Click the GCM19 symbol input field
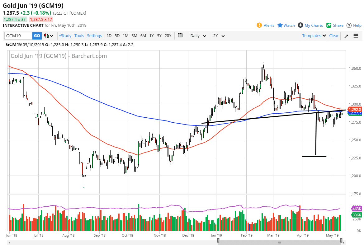364x245 pixels. pos(18,36)
